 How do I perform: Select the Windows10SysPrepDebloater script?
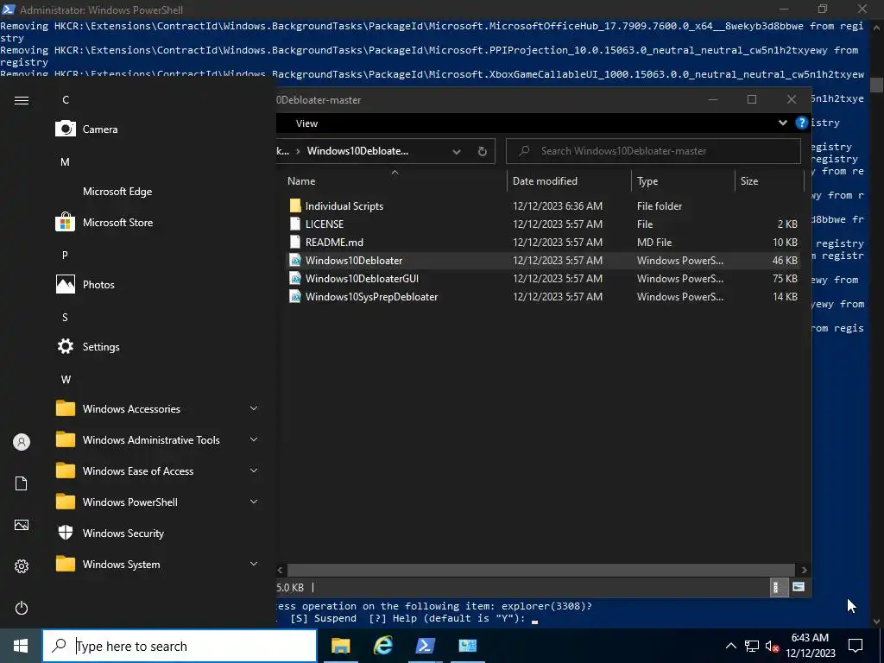point(371,297)
